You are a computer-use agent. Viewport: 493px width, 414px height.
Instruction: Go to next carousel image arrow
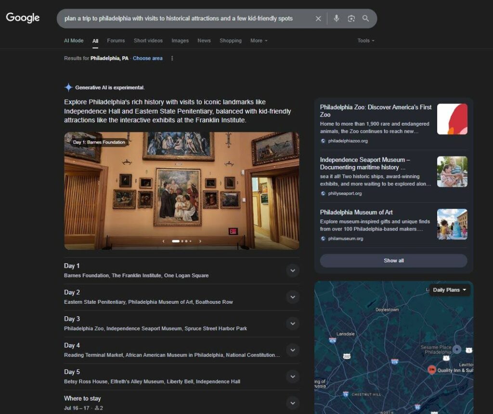[x=200, y=241]
